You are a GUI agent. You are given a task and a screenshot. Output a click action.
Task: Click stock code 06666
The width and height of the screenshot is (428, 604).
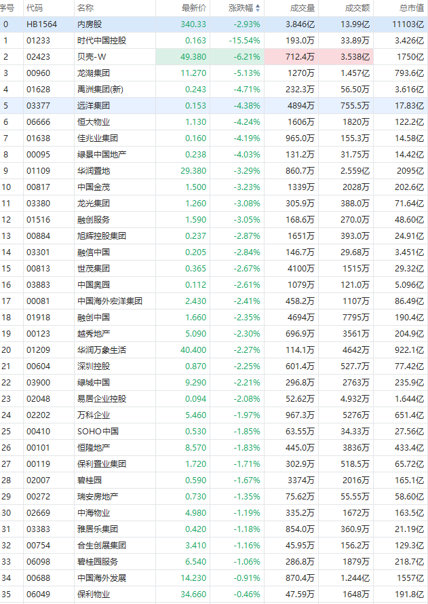[x=38, y=121]
